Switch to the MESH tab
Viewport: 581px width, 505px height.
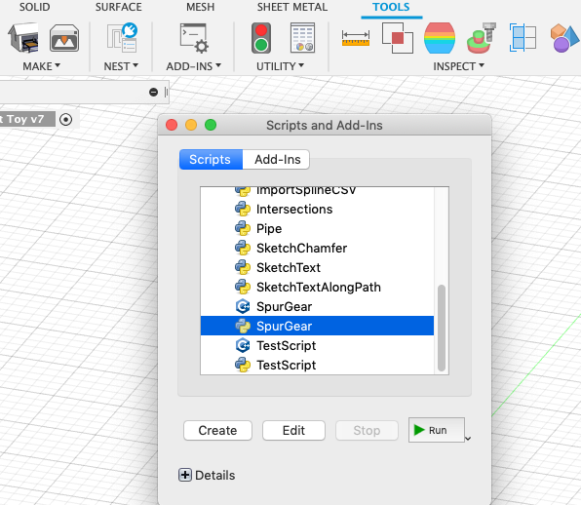[200, 7]
